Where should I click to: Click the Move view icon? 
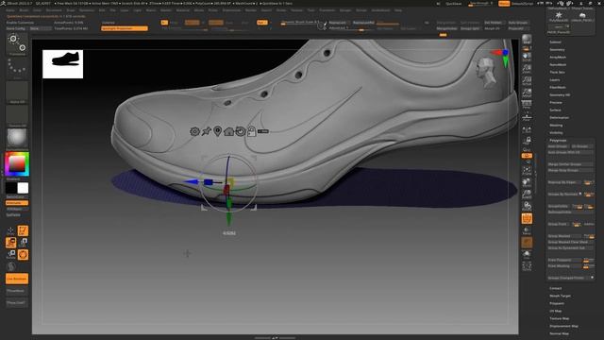point(527,182)
